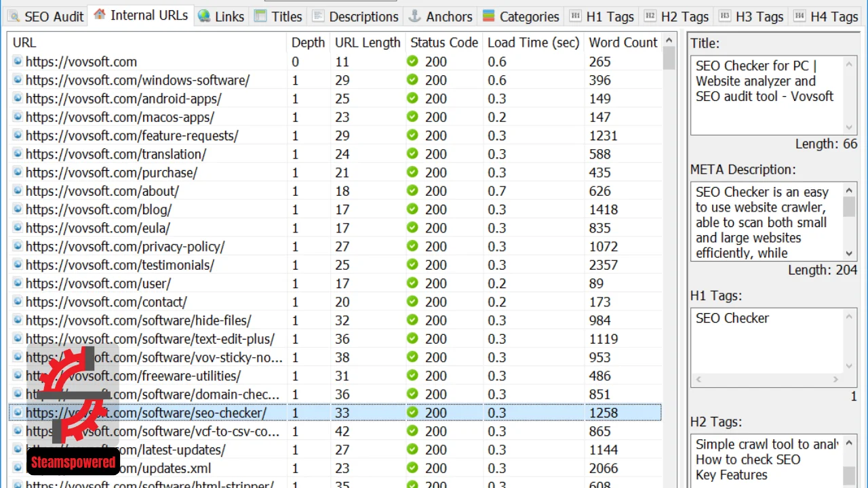Click the H1 Tags list box
868x488 pixels.
(774, 348)
